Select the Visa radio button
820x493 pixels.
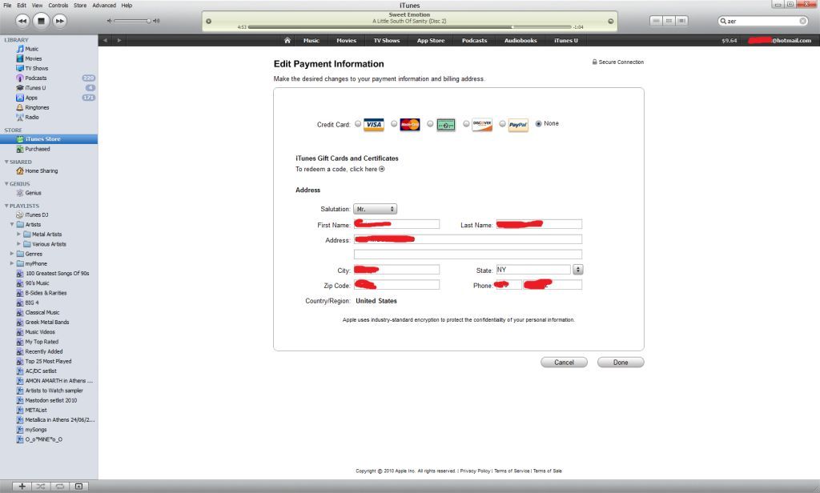358,124
